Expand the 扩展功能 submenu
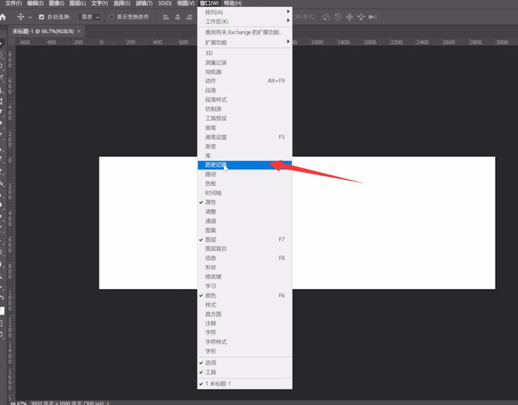 pyautogui.click(x=244, y=42)
